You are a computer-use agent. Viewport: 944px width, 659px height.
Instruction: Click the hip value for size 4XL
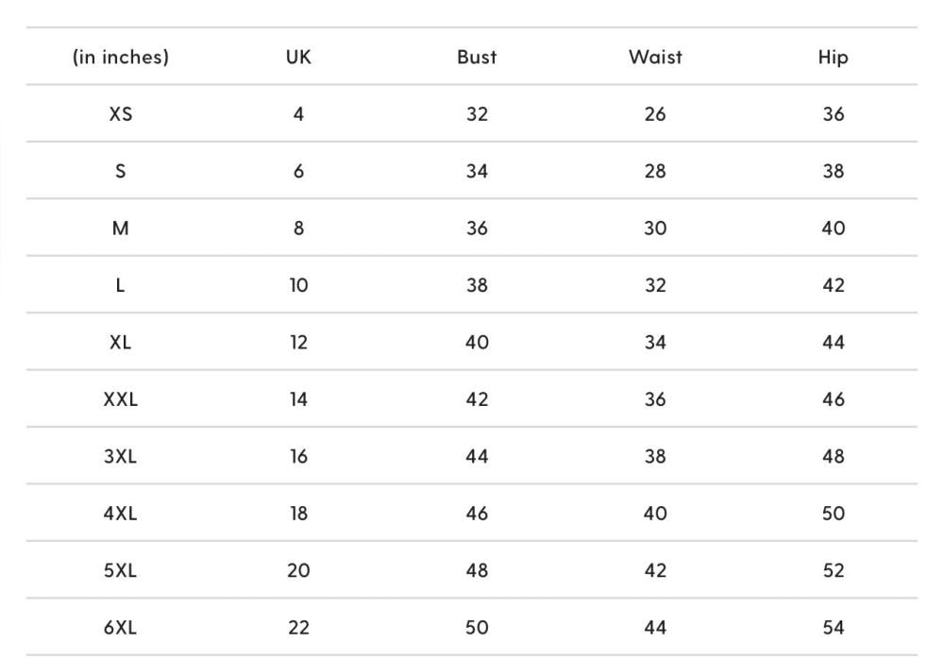pos(833,514)
